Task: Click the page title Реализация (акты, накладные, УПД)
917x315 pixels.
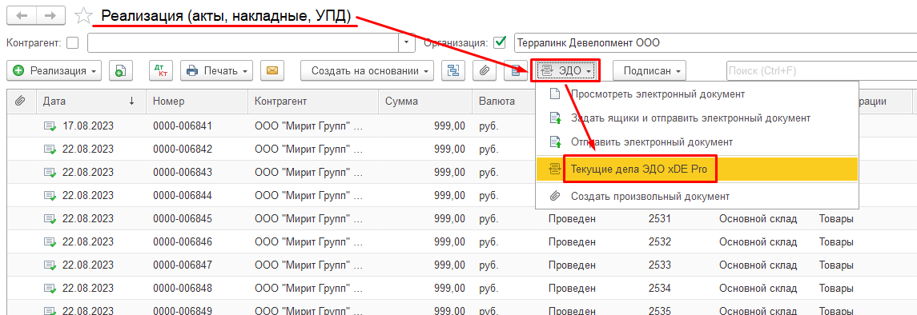Action: pyautogui.click(x=226, y=16)
